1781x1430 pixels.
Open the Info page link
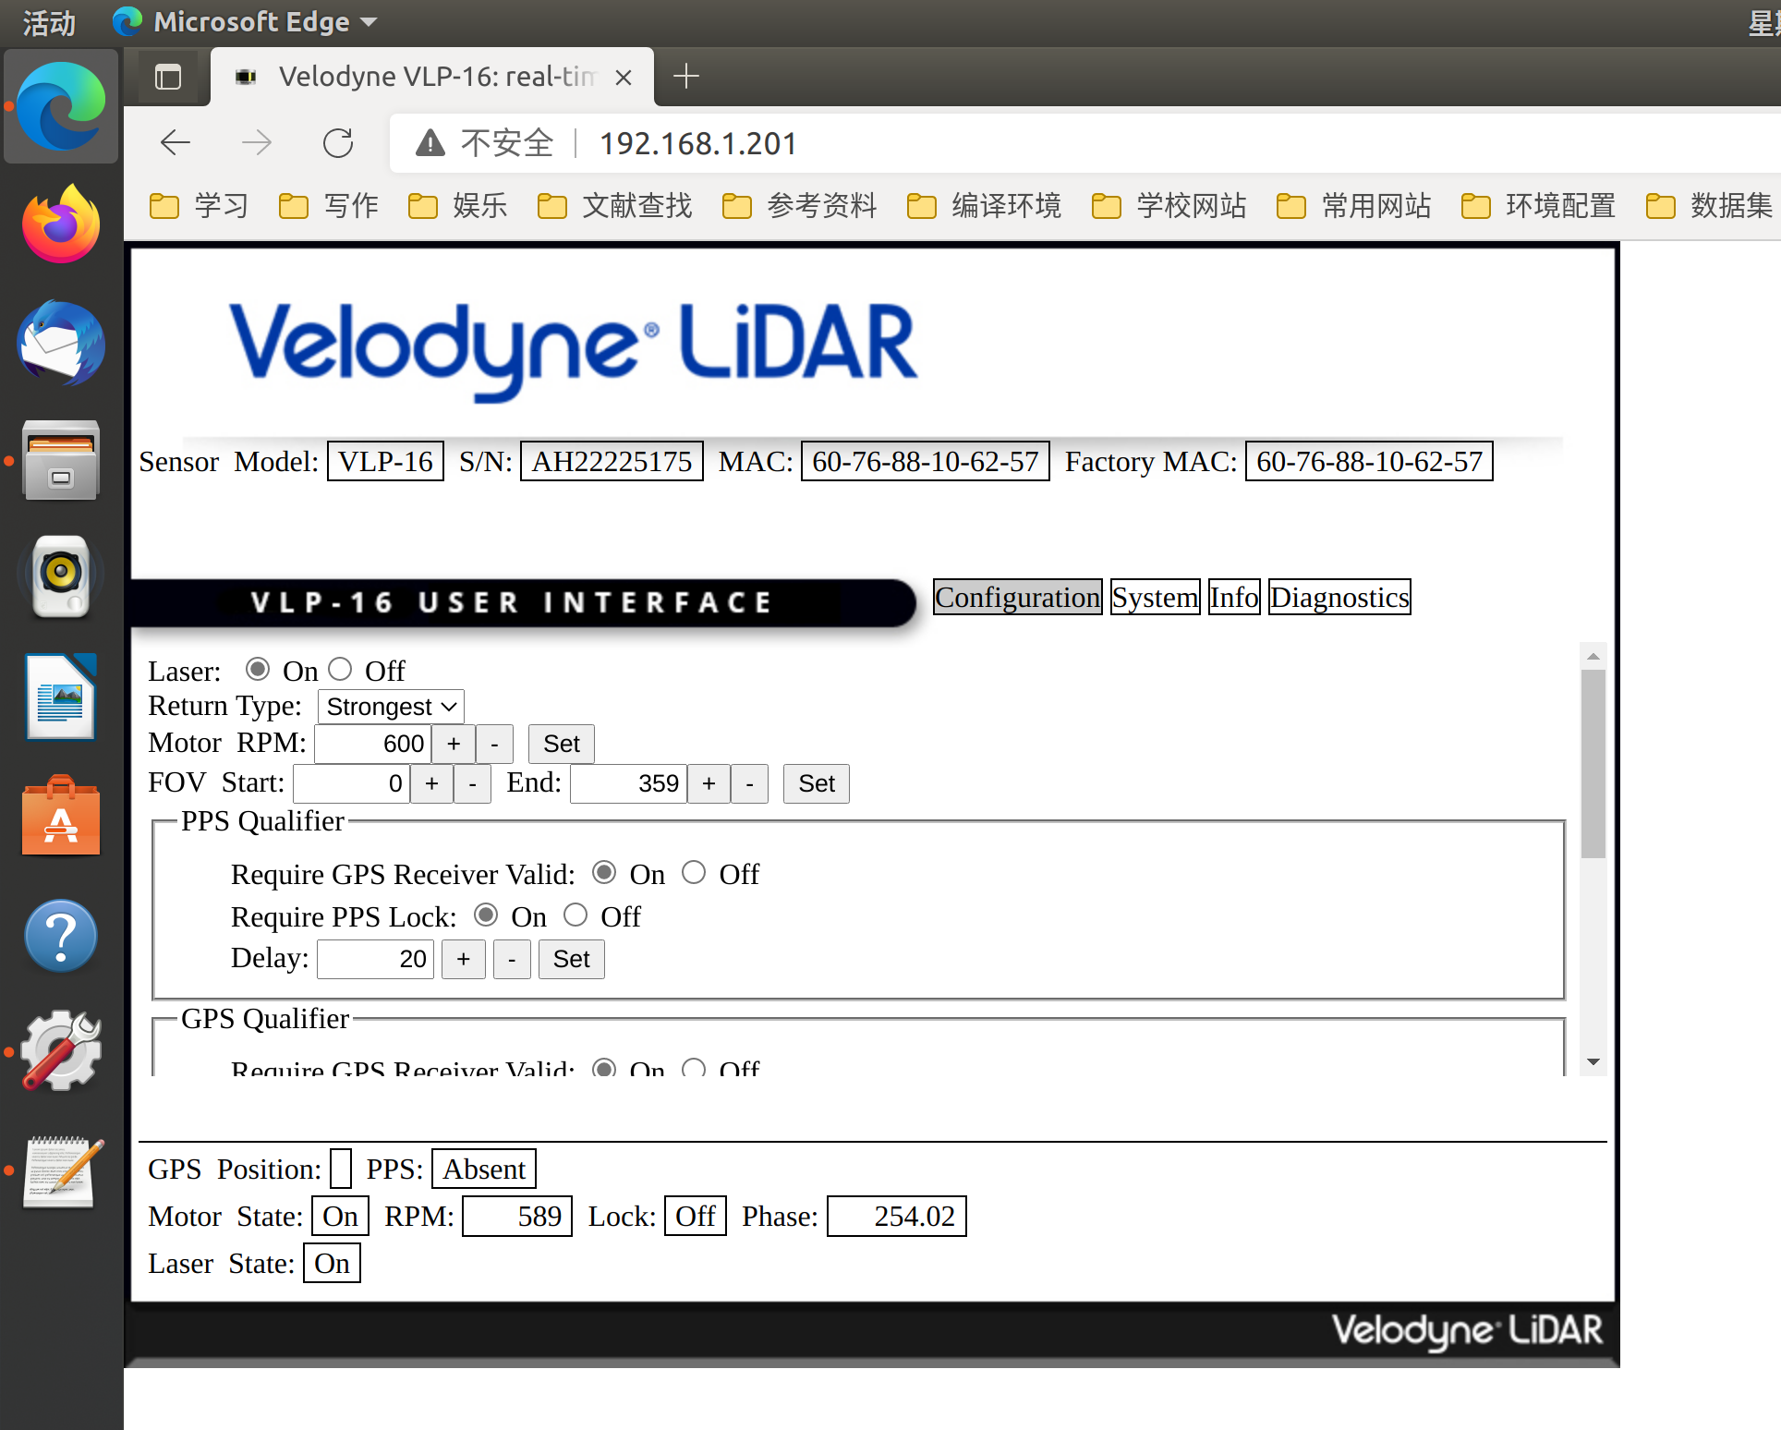tap(1233, 597)
